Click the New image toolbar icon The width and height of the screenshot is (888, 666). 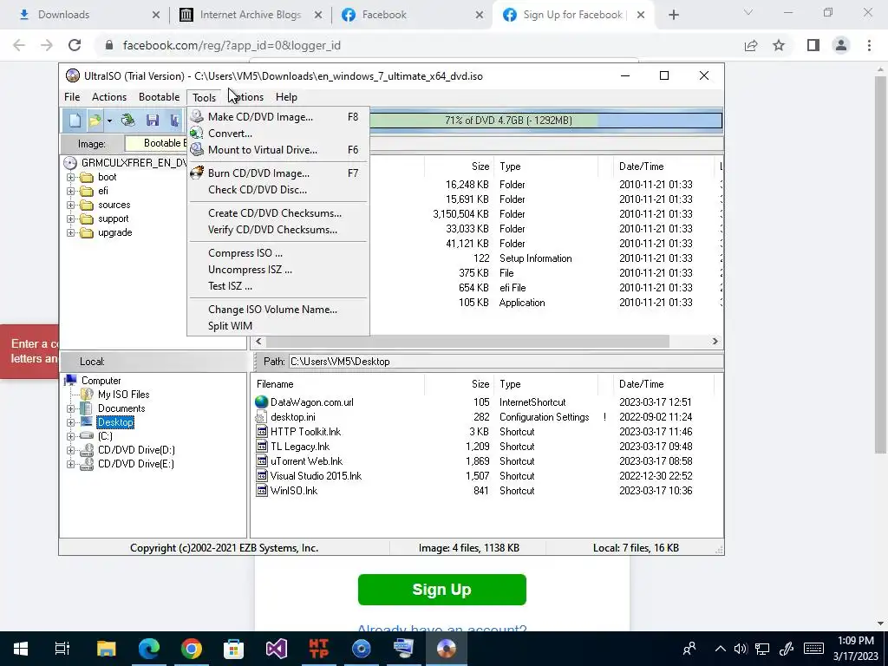click(75, 120)
